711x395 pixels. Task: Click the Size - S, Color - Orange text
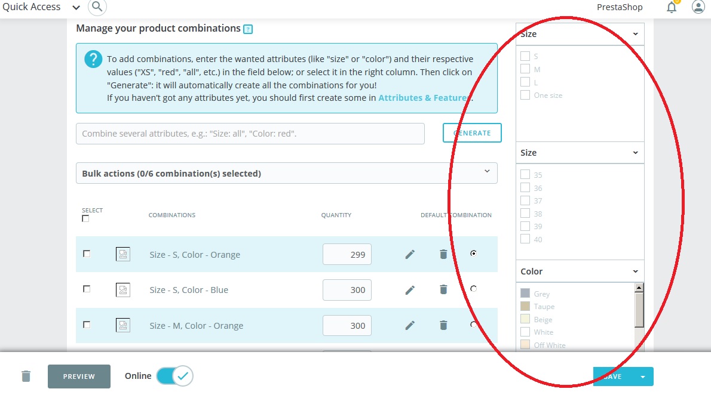[x=195, y=255]
